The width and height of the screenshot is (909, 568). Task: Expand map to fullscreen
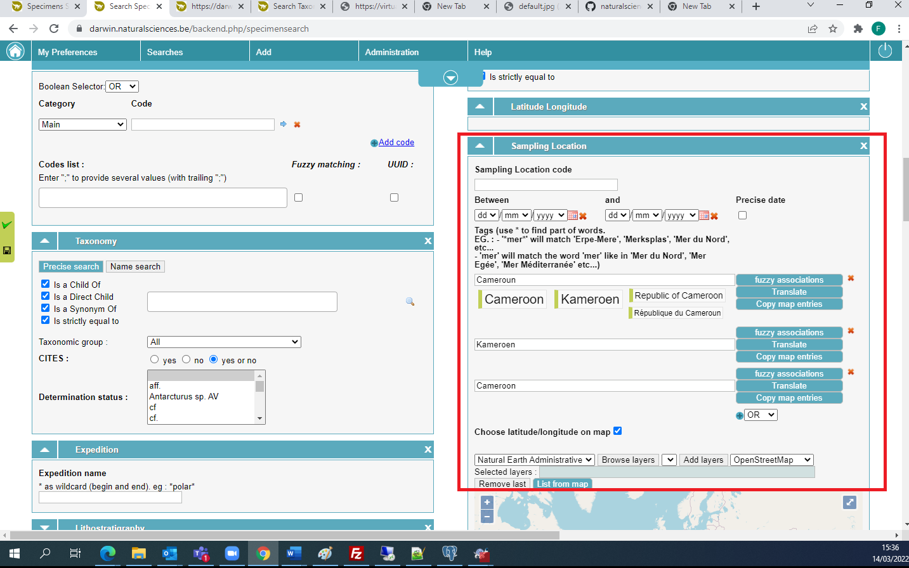[x=849, y=502]
